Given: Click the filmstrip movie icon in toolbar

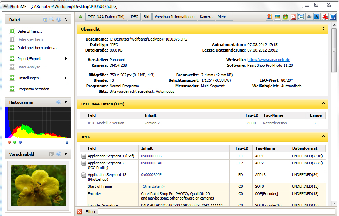Looking at the screenshot, I should point(269,16).
